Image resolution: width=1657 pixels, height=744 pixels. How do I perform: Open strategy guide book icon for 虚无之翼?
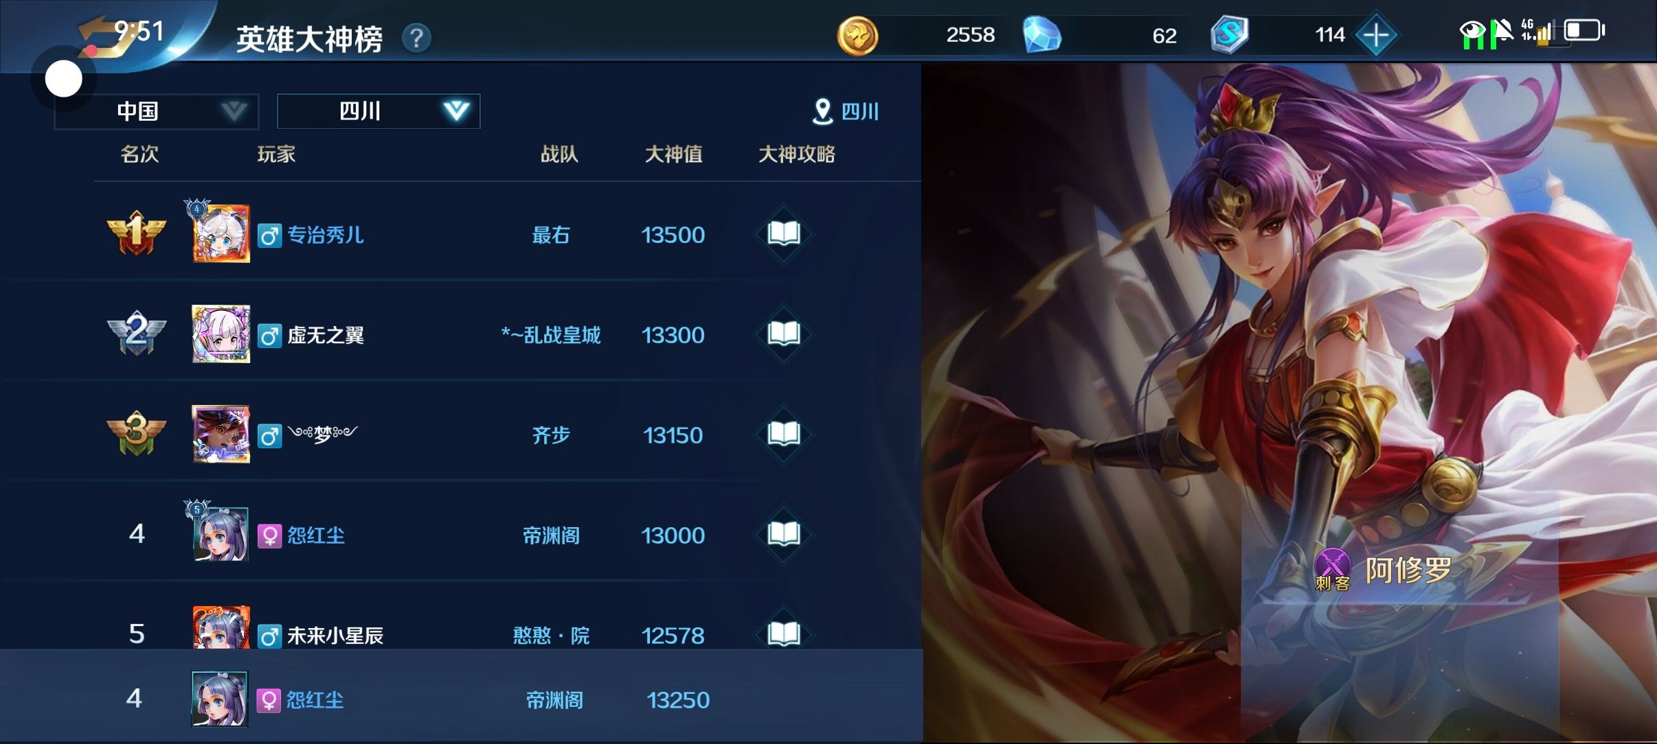coord(784,334)
